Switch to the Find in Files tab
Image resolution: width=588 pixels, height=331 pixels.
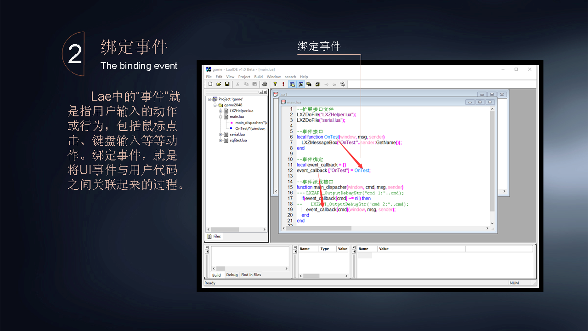pyautogui.click(x=251, y=275)
